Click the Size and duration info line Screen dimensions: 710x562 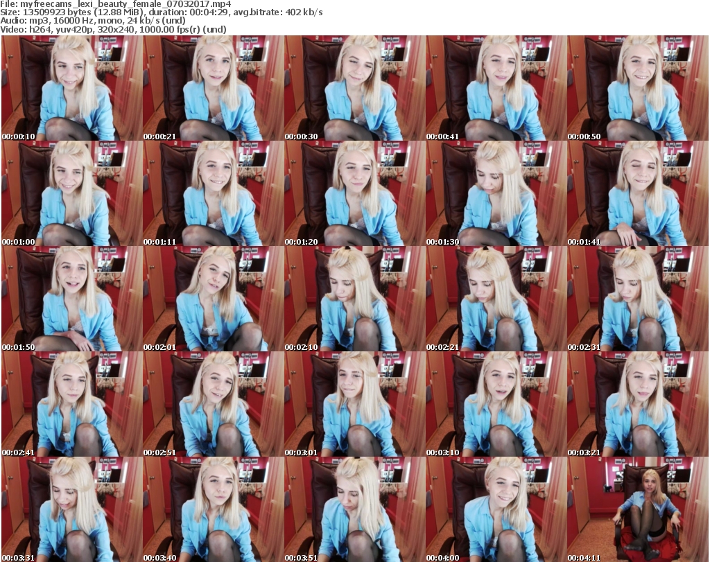coord(161,12)
